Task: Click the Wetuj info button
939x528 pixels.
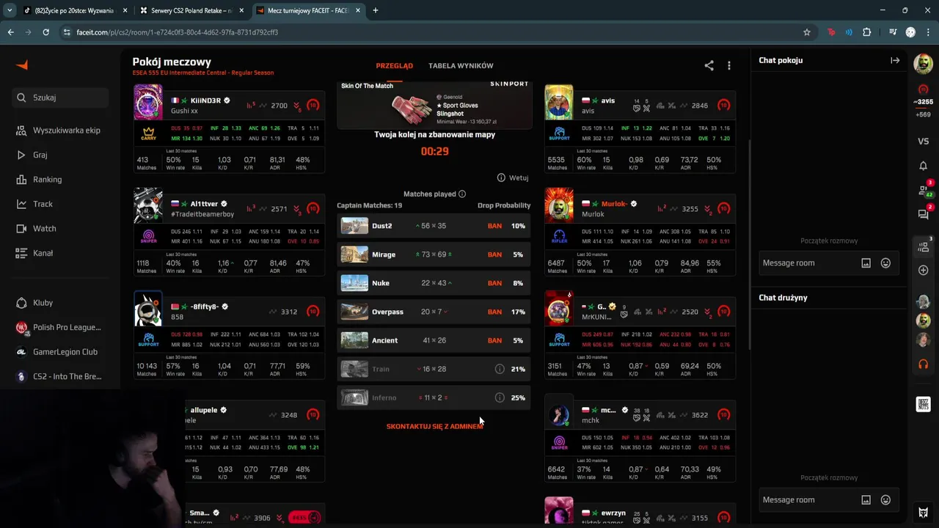Action: tap(513, 177)
